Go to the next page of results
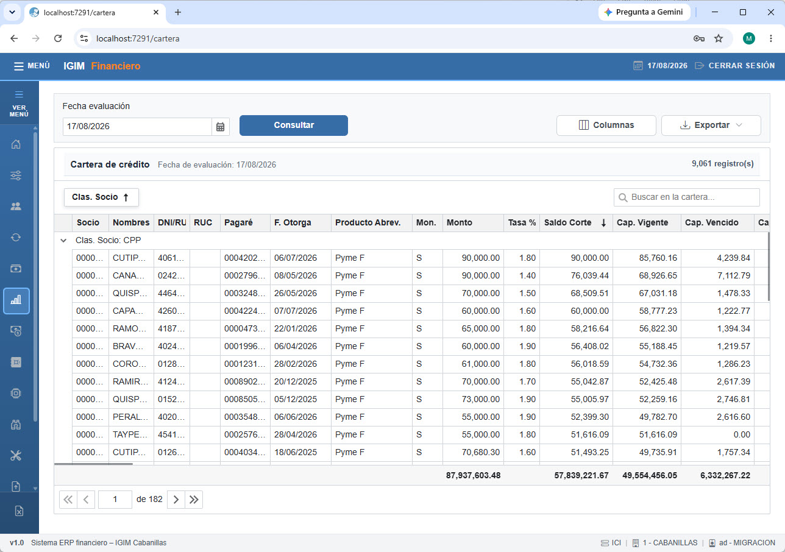The image size is (785, 552). (x=176, y=500)
